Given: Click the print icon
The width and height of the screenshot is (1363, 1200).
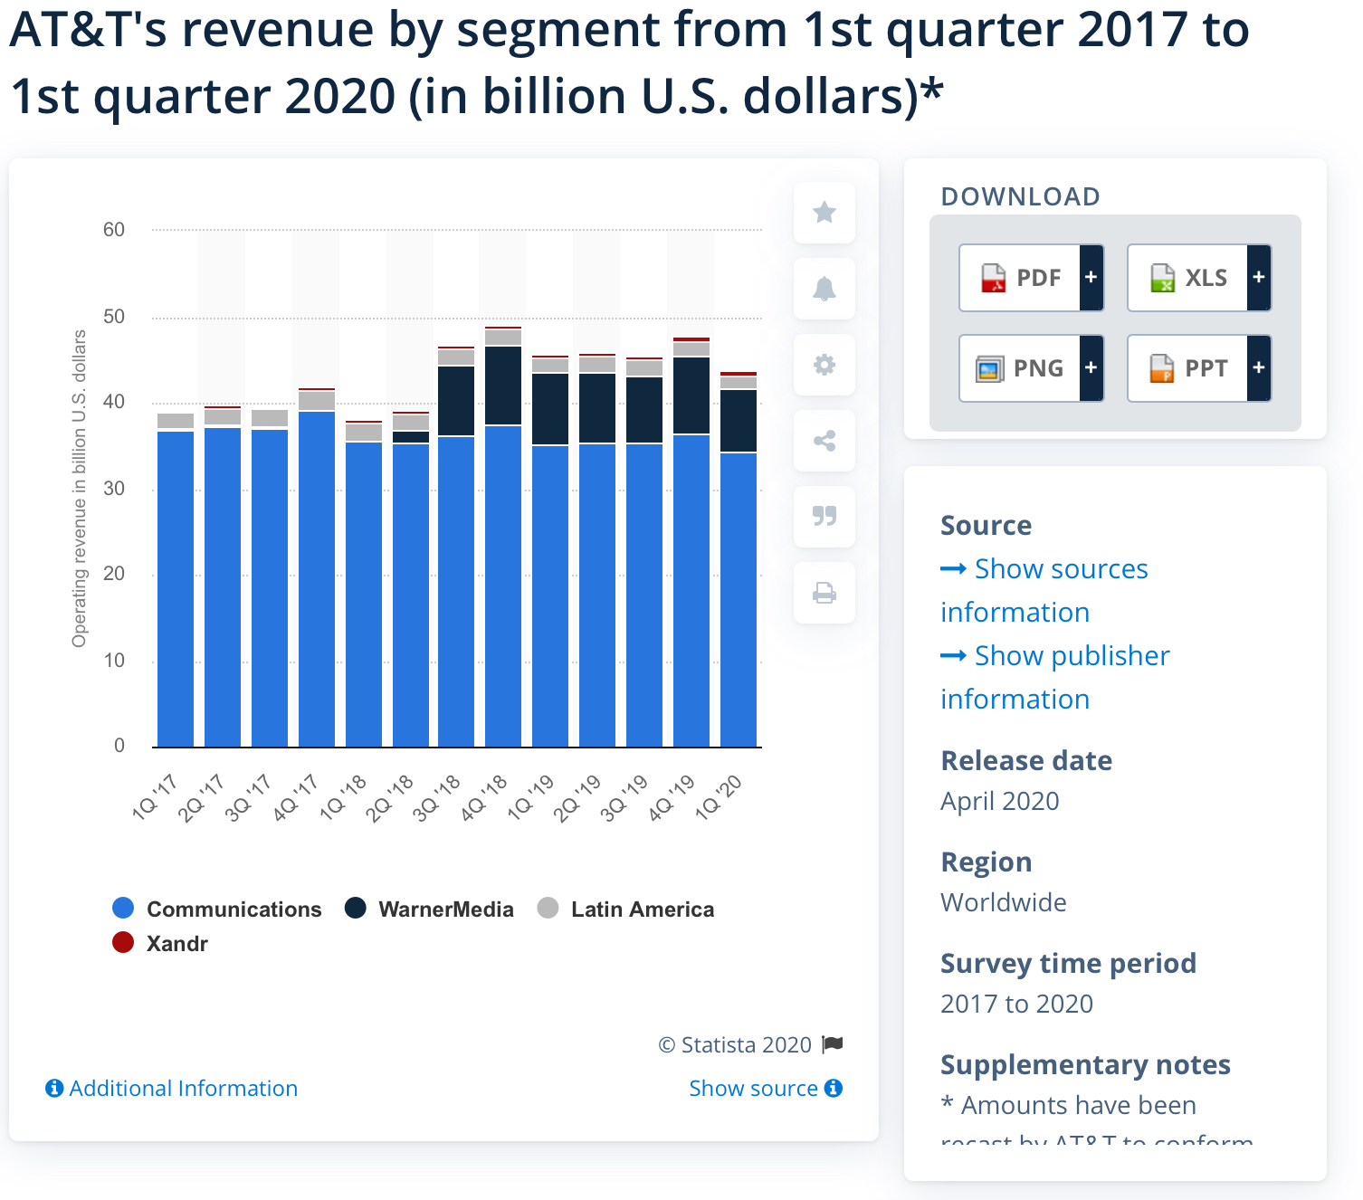Looking at the screenshot, I should pyautogui.click(x=824, y=593).
